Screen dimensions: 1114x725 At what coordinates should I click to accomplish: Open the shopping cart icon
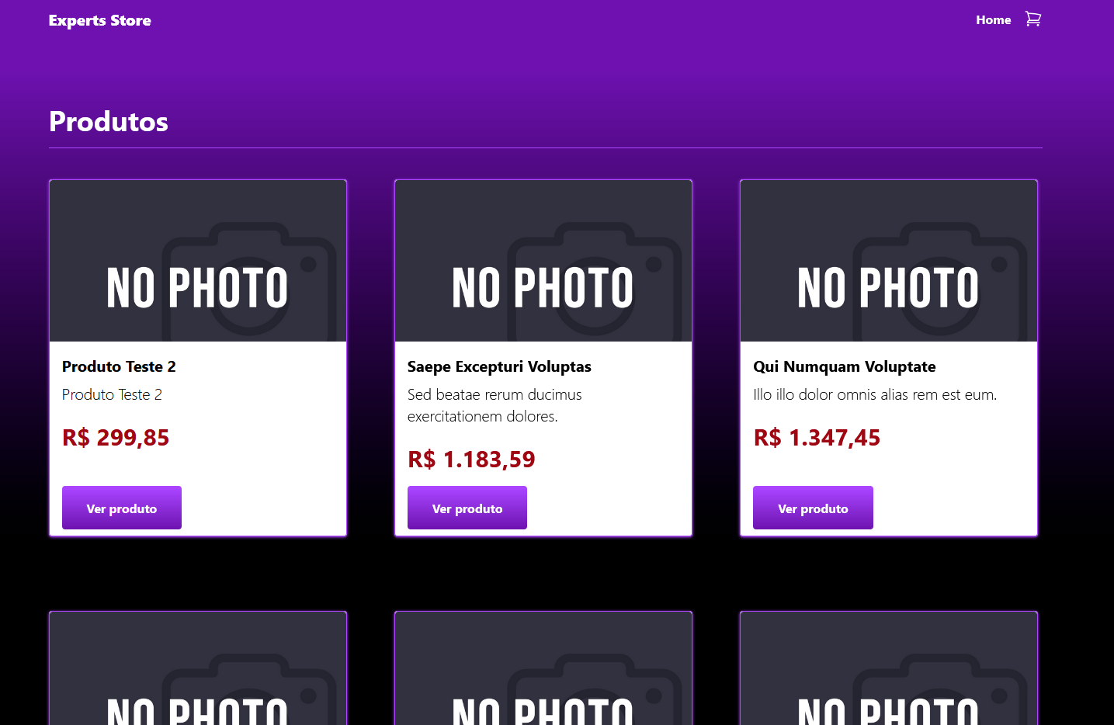click(x=1032, y=19)
